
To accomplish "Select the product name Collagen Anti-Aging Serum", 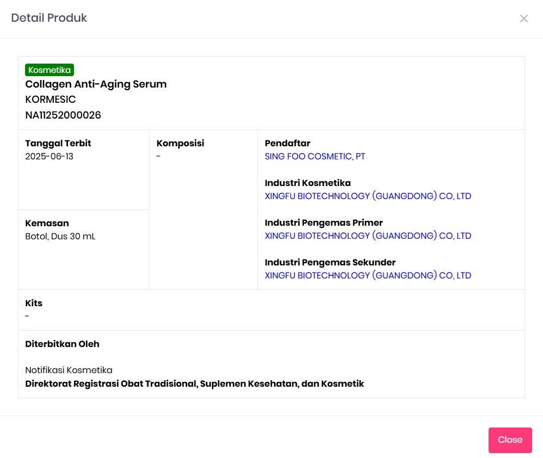I will click(96, 84).
